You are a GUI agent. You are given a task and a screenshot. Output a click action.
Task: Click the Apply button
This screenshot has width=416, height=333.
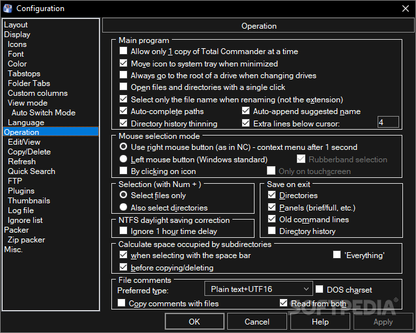383,321
